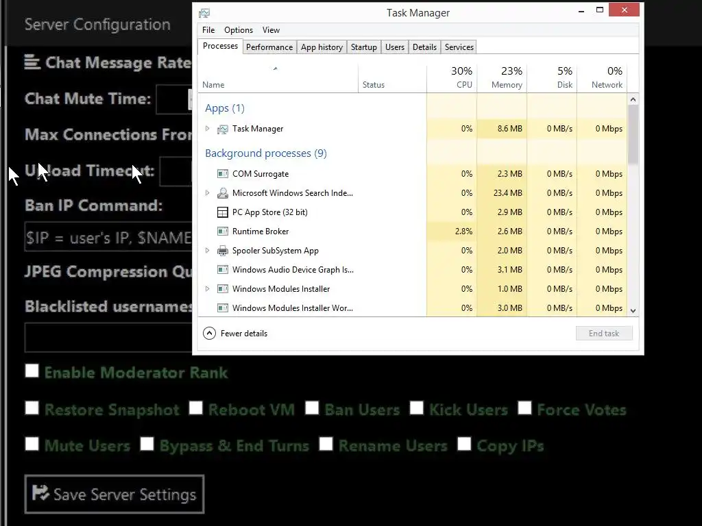The height and width of the screenshot is (526, 702).
Task: Open the Services tab
Action: (x=459, y=47)
